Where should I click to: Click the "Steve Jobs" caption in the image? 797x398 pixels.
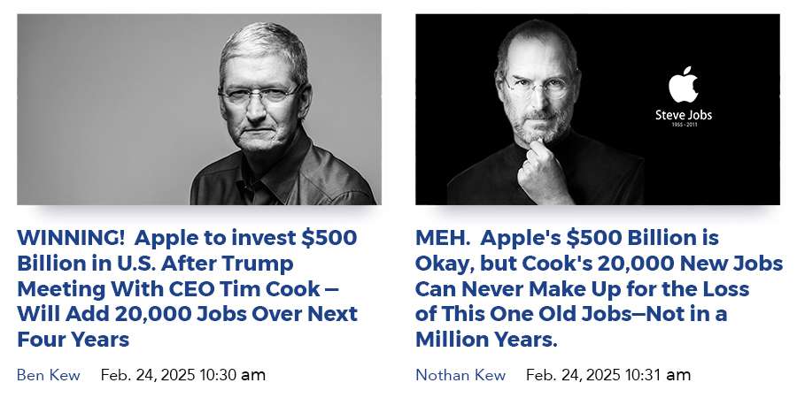[x=683, y=115]
